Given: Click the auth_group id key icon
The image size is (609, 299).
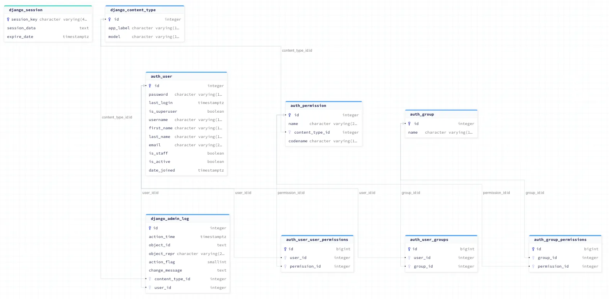Looking at the screenshot, I should click(x=409, y=124).
